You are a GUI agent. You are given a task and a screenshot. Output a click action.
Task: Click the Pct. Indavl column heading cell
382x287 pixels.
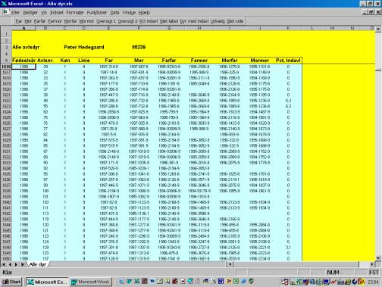pos(288,61)
